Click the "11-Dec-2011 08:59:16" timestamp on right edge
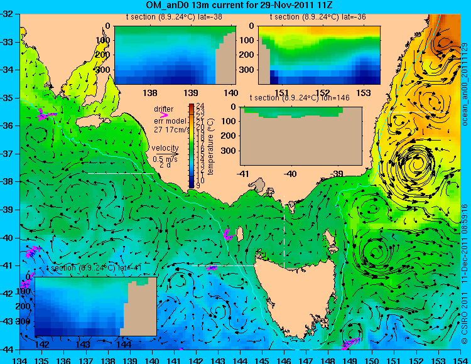The height and width of the screenshot is (364, 471). click(464, 244)
